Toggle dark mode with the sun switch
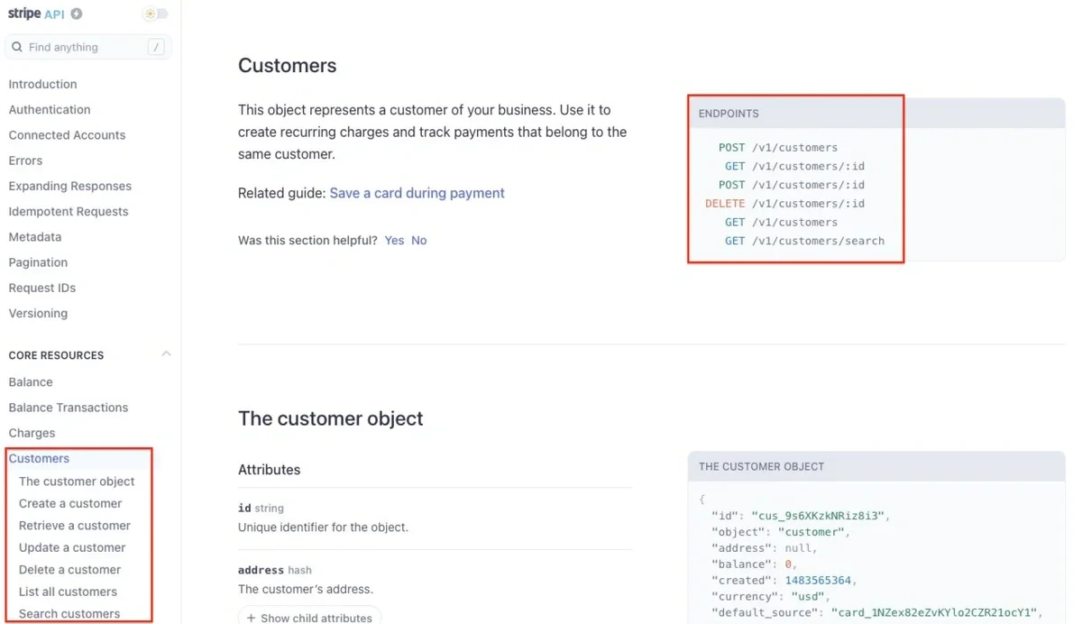 click(x=153, y=14)
